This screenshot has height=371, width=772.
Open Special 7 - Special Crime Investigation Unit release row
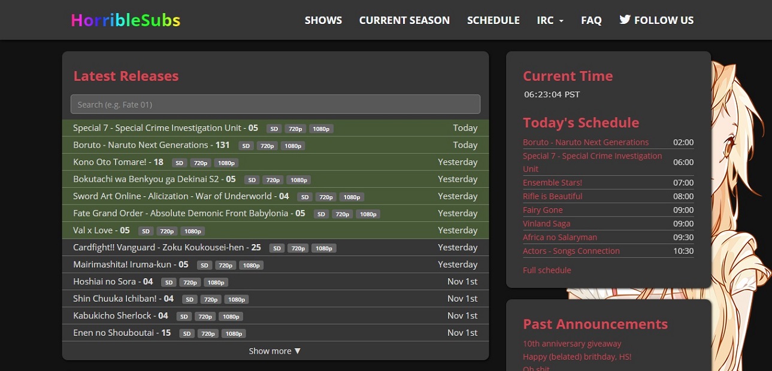click(x=276, y=128)
